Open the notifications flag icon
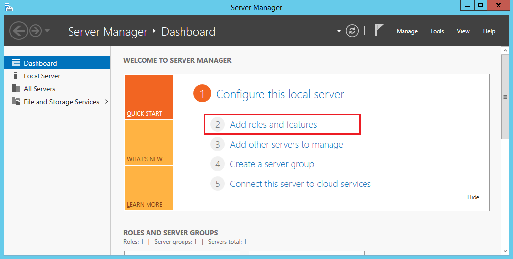The height and width of the screenshot is (259, 513). (379, 30)
